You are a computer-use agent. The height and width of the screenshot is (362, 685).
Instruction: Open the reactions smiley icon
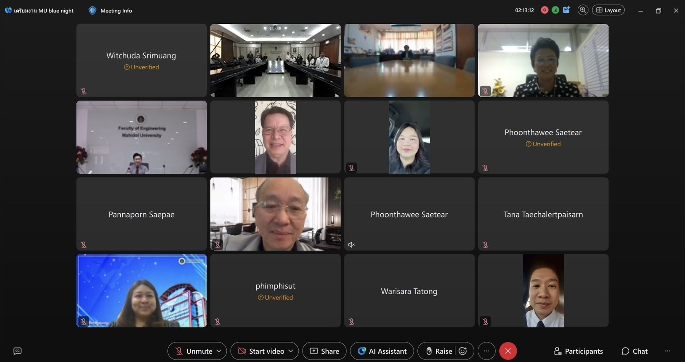[463, 351]
